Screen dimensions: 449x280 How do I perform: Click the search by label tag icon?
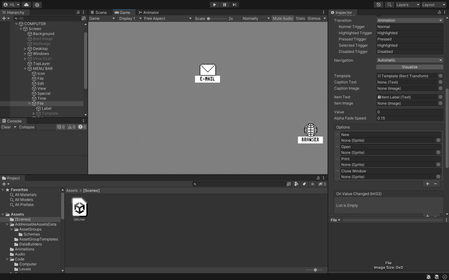click(304, 184)
